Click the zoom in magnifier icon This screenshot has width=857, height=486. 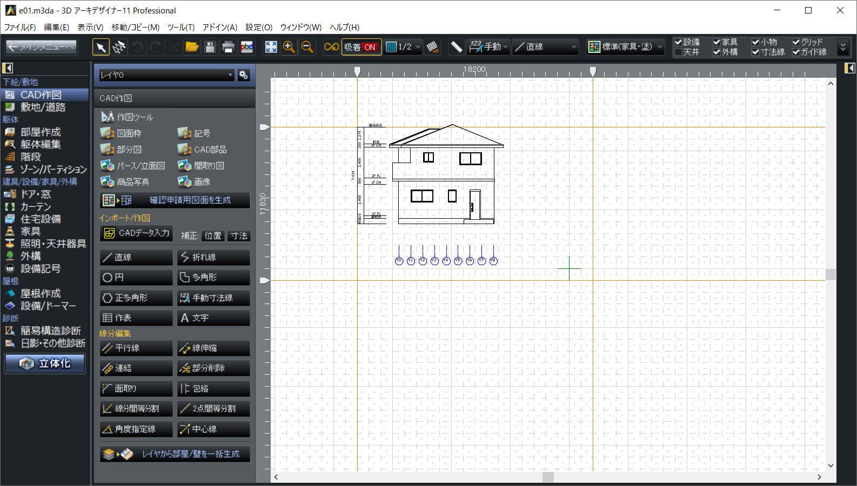click(289, 48)
